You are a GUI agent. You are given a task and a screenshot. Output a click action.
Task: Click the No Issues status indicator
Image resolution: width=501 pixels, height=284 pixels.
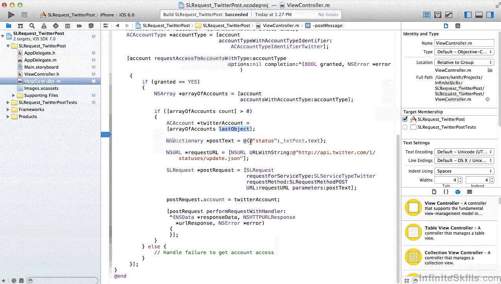[328, 15]
